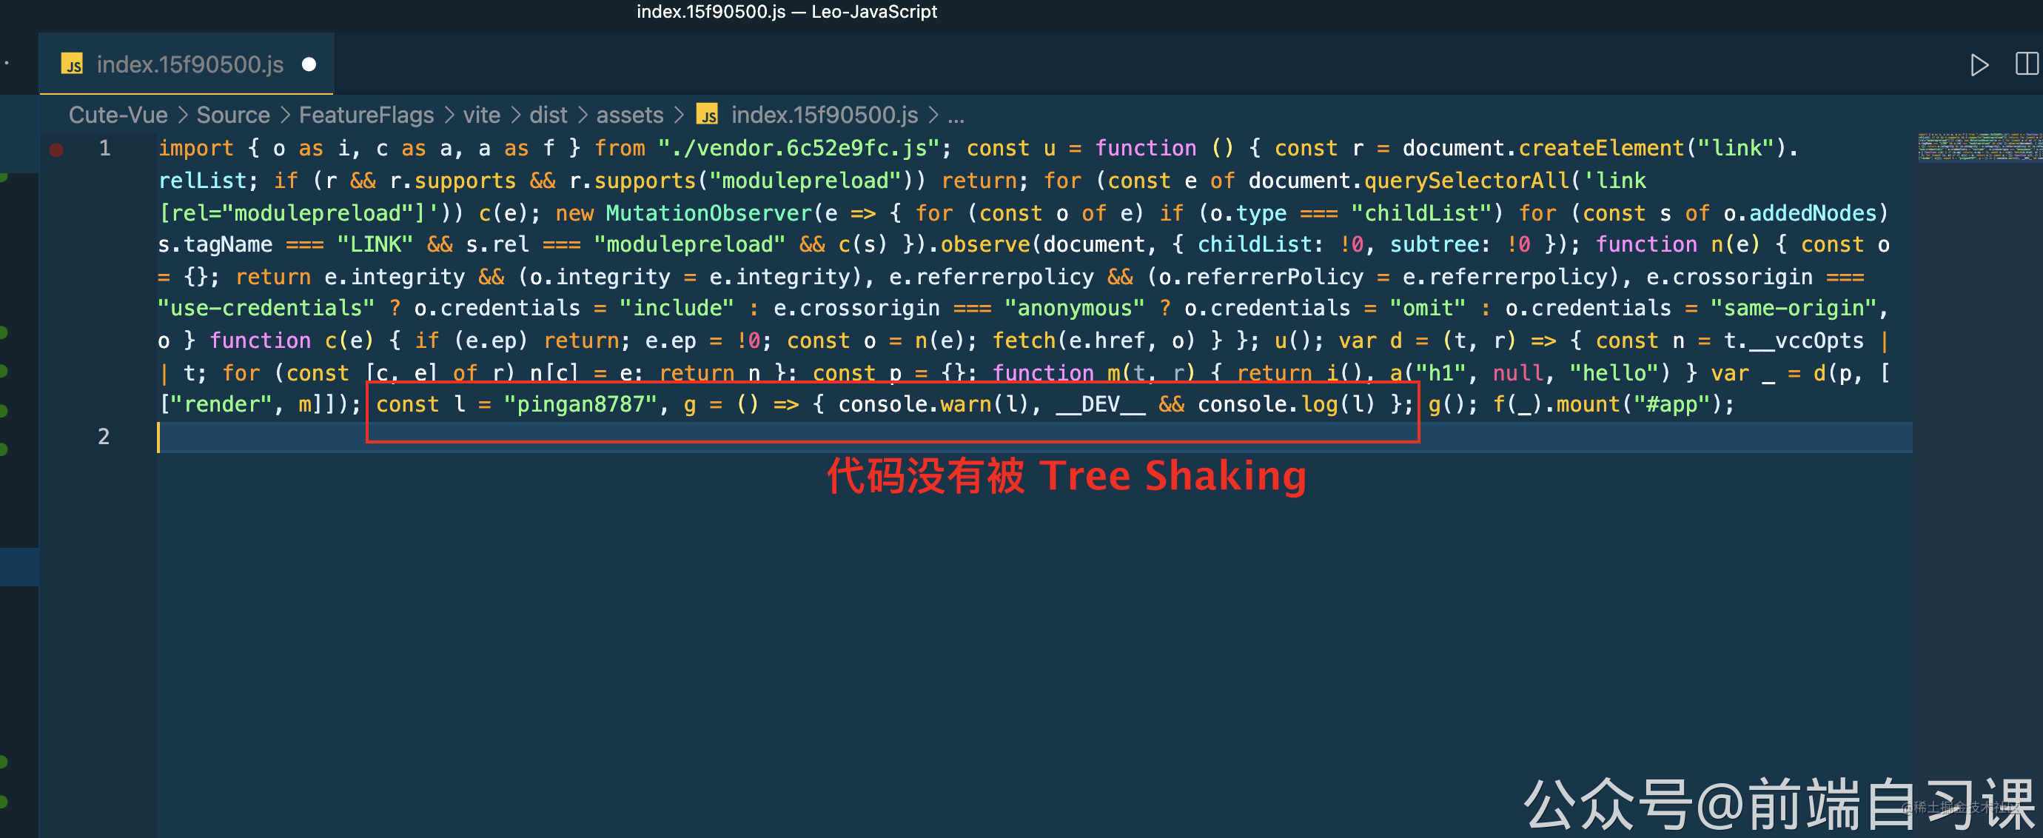Click line number 1 in gutter
Viewport: 2043px width, 838px height.
tap(104, 149)
